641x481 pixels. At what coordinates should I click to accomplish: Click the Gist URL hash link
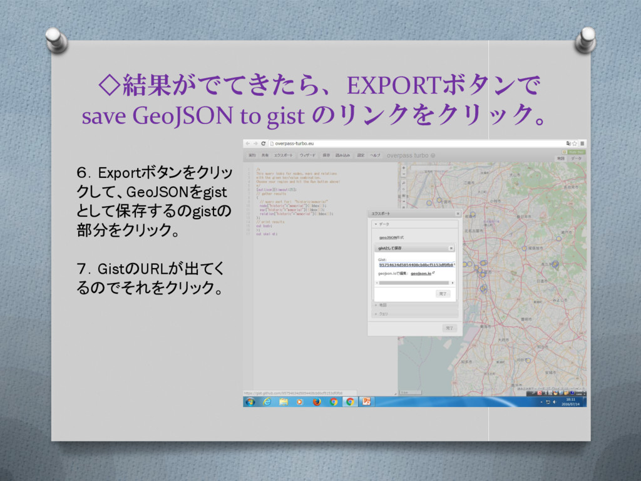(x=416, y=265)
